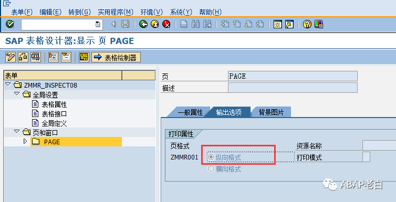396x202 pixels.
Task: Click the Form Painter on/off icon
Action: pos(36,57)
